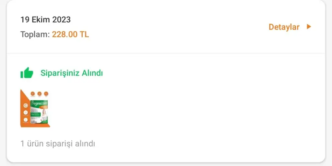Click the orange bottom edge of product image
332x166 pixels.
pos(35,126)
